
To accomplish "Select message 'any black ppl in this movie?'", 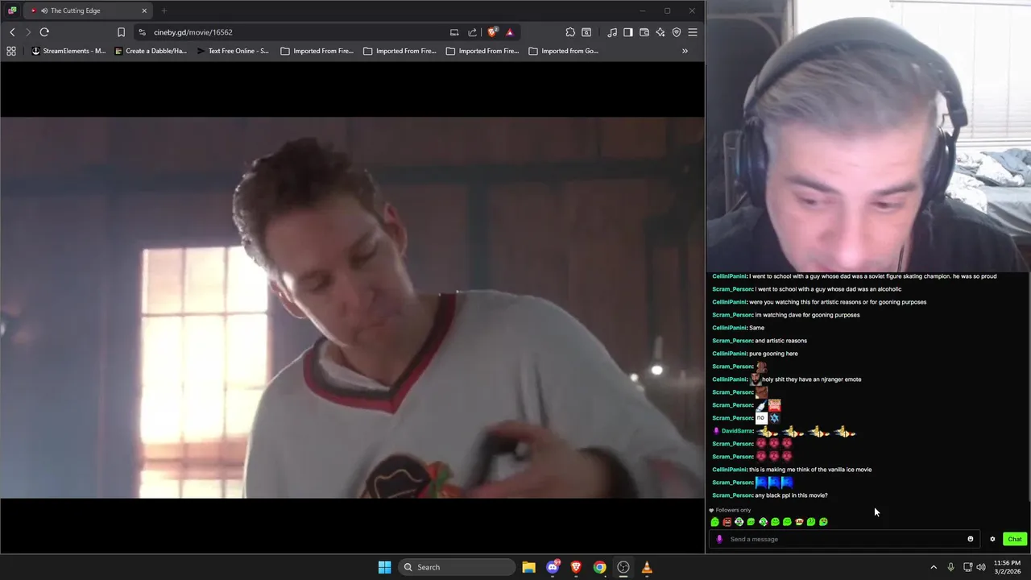I will [791, 495].
